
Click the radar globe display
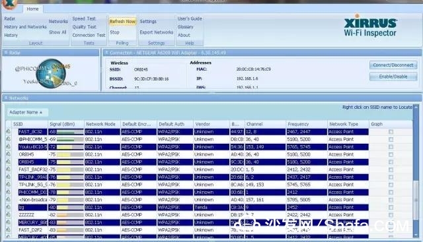[x=51, y=73]
